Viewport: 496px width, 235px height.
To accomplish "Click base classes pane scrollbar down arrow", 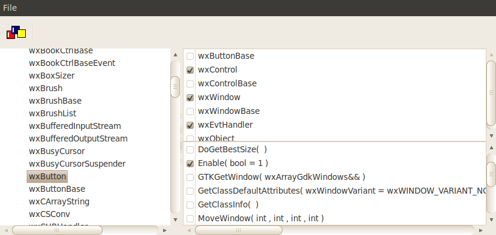I will [491, 135].
